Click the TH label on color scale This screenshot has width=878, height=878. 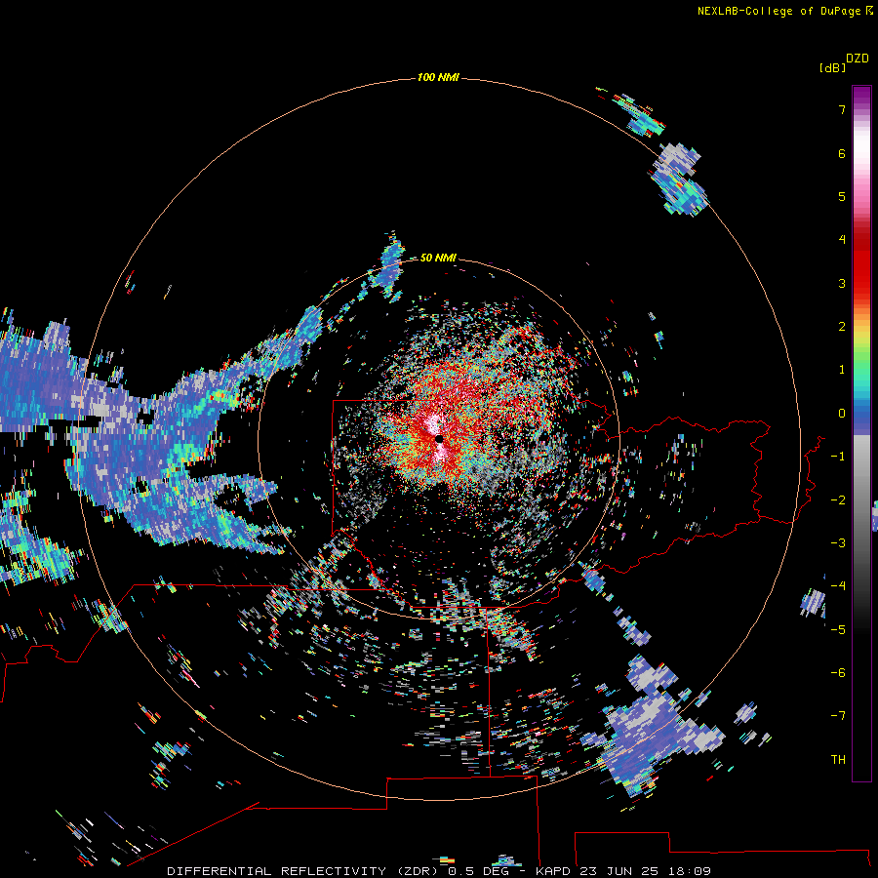tap(838, 759)
